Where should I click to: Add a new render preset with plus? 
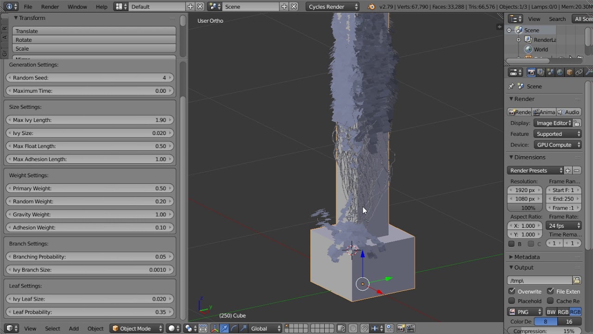point(568,171)
